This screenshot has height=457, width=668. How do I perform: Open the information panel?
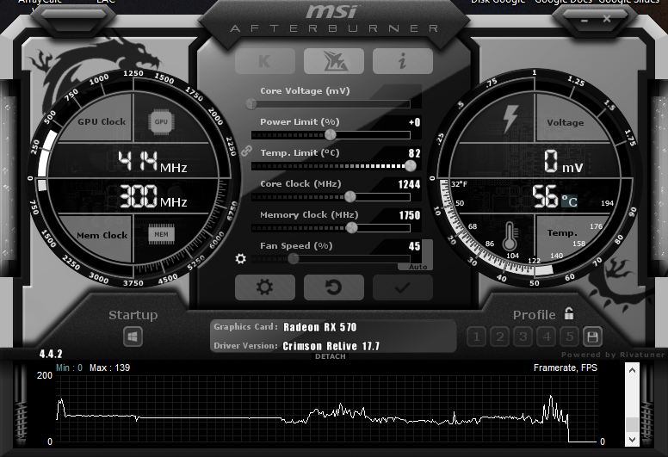tap(402, 60)
